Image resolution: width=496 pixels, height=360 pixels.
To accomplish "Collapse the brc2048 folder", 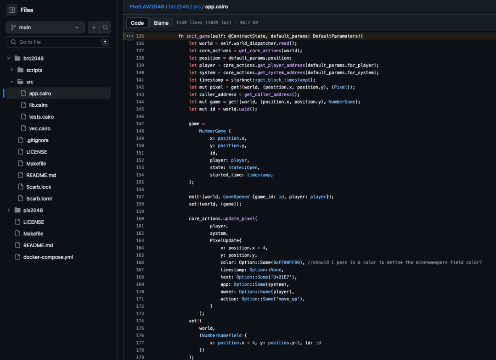I will (x=9, y=58).
